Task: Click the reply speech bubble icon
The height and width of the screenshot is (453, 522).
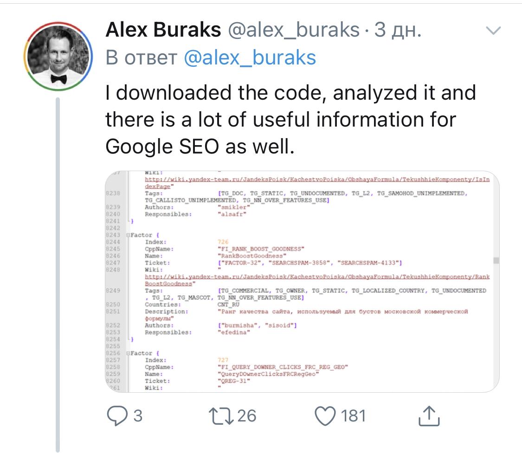Action: point(117,416)
